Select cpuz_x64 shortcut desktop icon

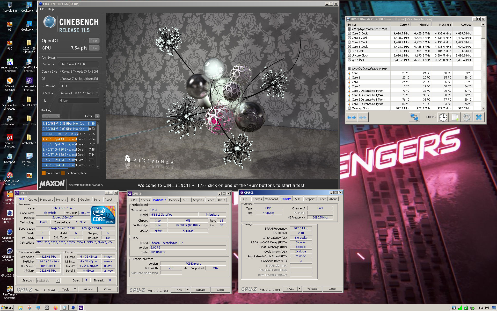pyautogui.click(x=29, y=84)
